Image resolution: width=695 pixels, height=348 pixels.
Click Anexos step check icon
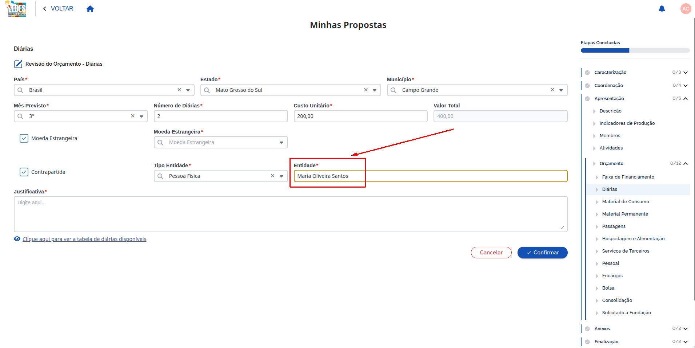tap(587, 329)
